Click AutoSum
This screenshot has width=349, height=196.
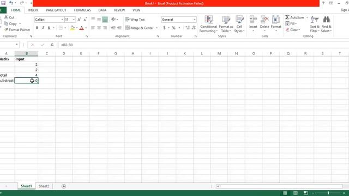(294, 17)
